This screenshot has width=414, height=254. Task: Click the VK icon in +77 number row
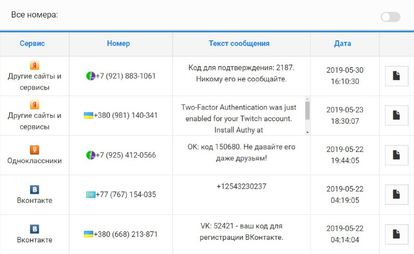coord(34,189)
